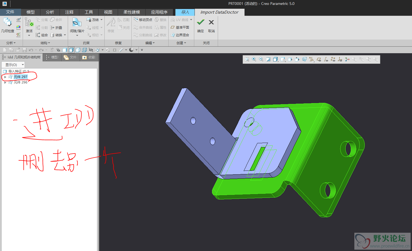Click the 间隙/薄片 (gap/sliver) button
The width and height of the screenshot is (412, 251).
click(77, 27)
